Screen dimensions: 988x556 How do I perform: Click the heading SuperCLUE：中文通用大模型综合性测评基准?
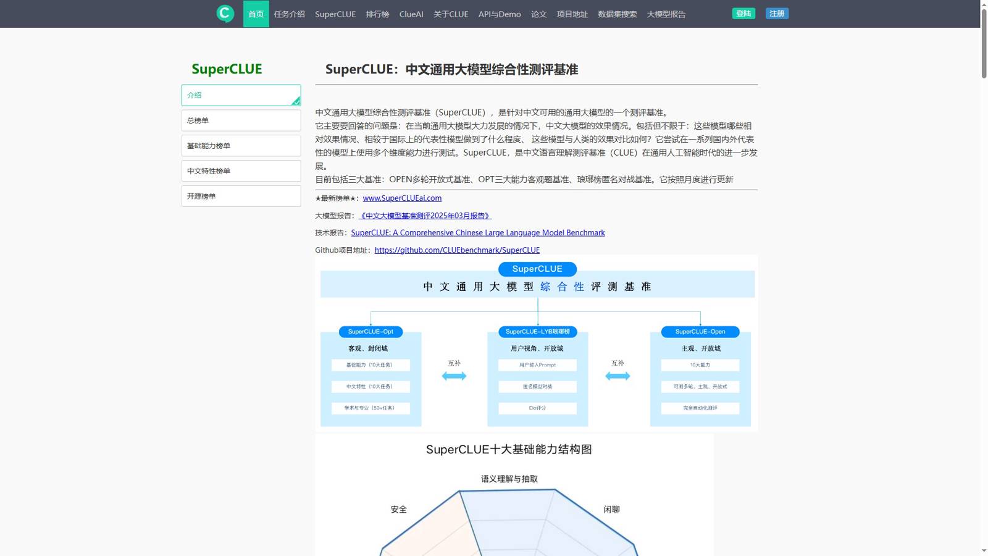451,69
